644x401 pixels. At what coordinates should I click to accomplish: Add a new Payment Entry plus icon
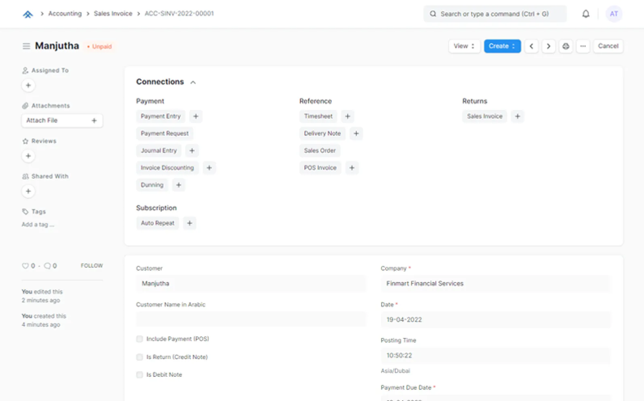tap(196, 116)
